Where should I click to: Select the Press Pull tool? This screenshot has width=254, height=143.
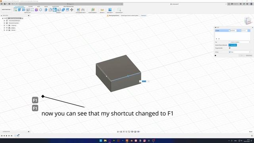46,10
